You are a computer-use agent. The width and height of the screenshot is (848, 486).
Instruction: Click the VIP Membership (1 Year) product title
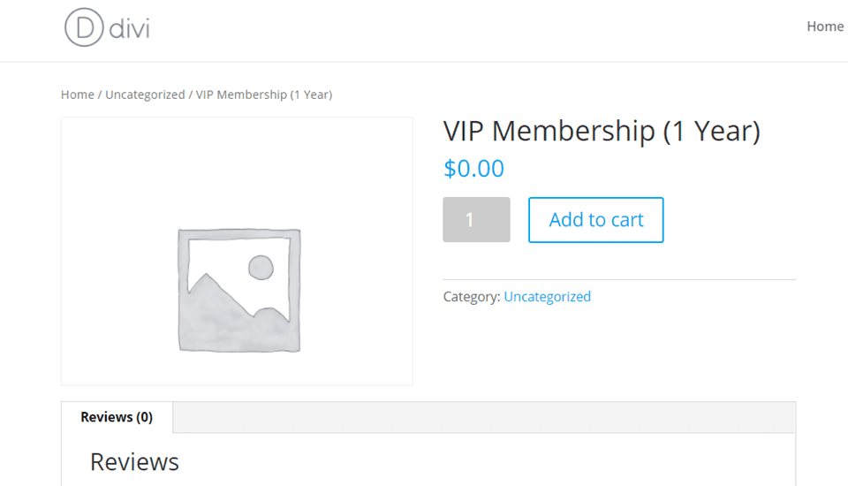[601, 131]
